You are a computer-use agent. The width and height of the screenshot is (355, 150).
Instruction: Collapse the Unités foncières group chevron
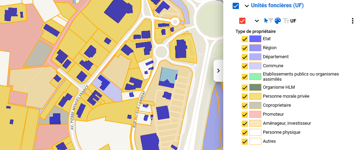[247, 6]
